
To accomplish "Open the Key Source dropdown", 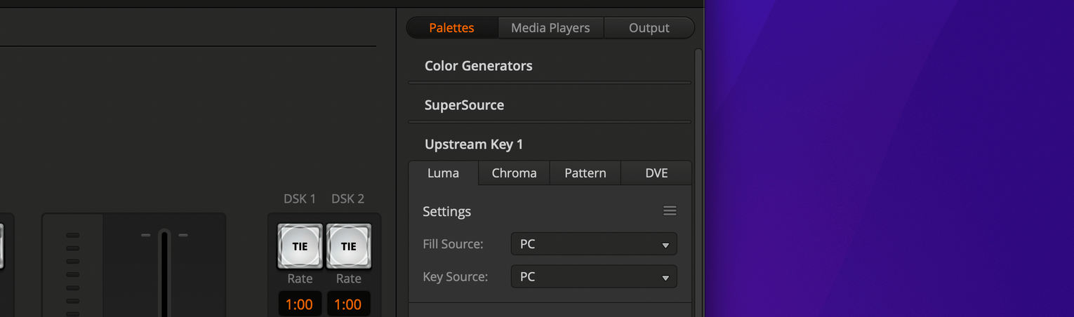I will (594, 277).
